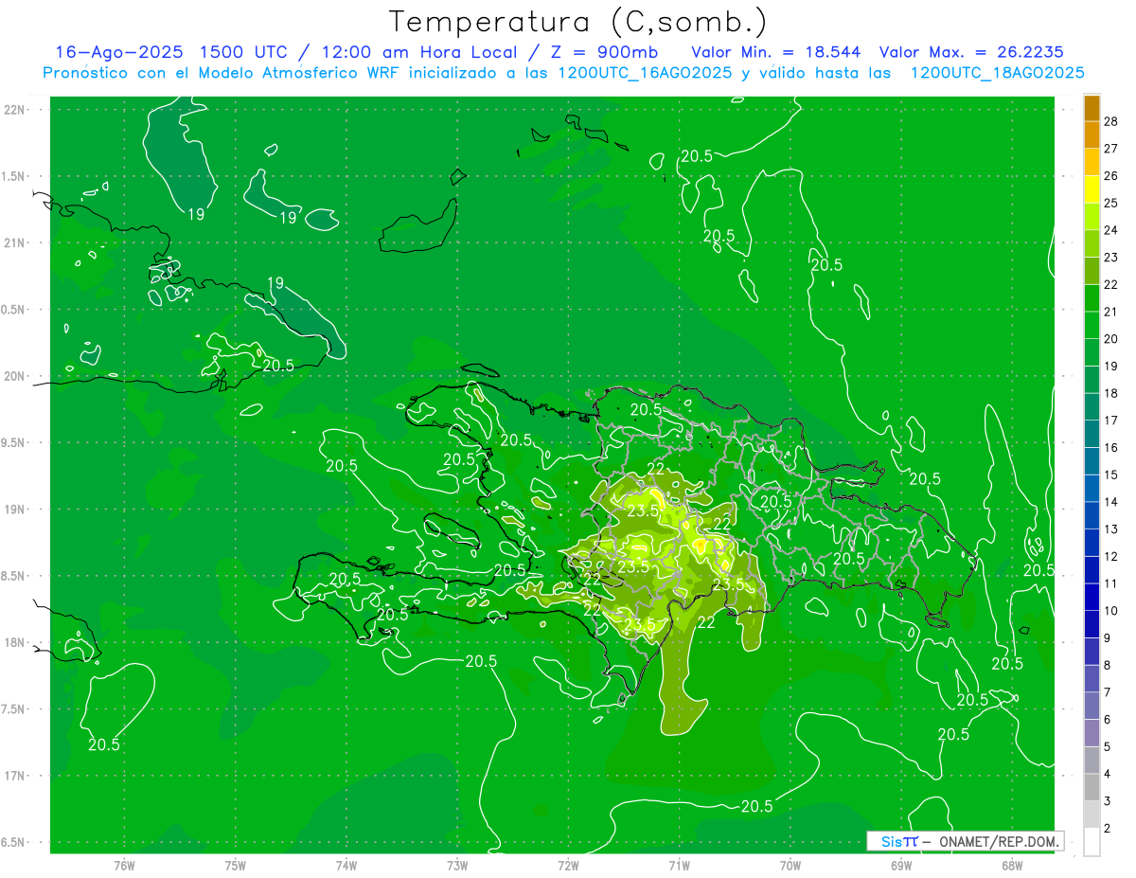The image size is (1136, 878).
Task: Click the title "Temperatura (C,somb.)"
Action: click(x=578, y=21)
